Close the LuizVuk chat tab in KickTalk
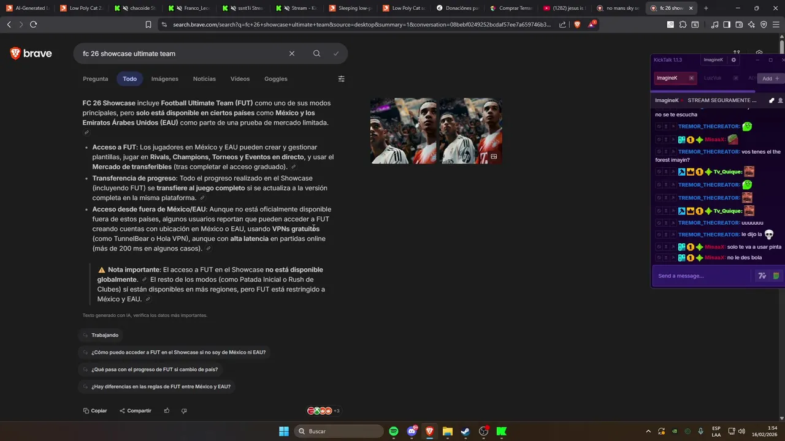Viewport: 785px width, 441px height. 735,78
